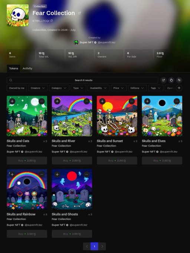Viewport: 190px width, 253px height.
Task: Open the Skulls and Sunset artwork thumbnail
Action: pyautogui.click(x=117, y=116)
